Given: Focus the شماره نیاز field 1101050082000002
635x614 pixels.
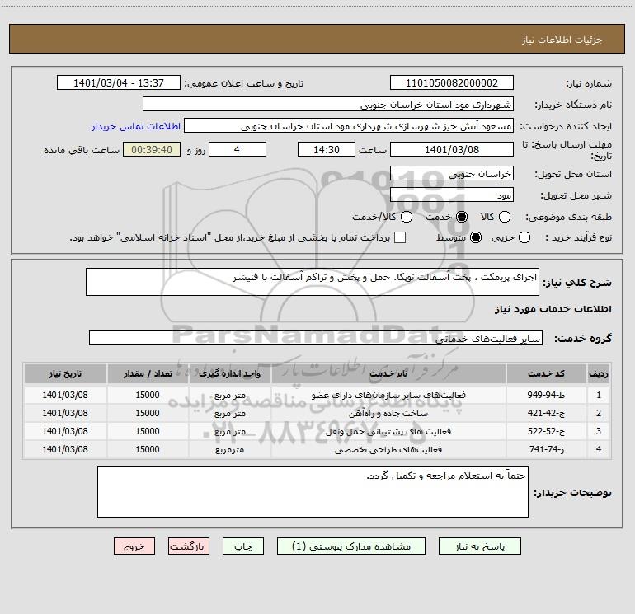Looking at the screenshot, I should coord(452,82).
